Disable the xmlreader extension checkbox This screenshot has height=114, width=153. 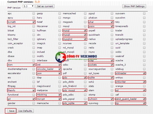coord(144,73)
